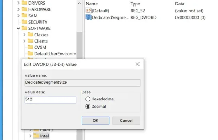Select the Intel folder icon

(x=36, y=136)
